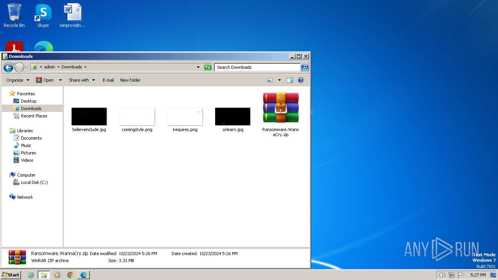This screenshot has width=498, height=280.
Task: Click the E-mail toolbar button
Action: click(x=108, y=80)
